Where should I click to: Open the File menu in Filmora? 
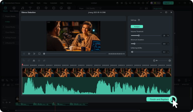pyautogui.click(x=26, y=3)
